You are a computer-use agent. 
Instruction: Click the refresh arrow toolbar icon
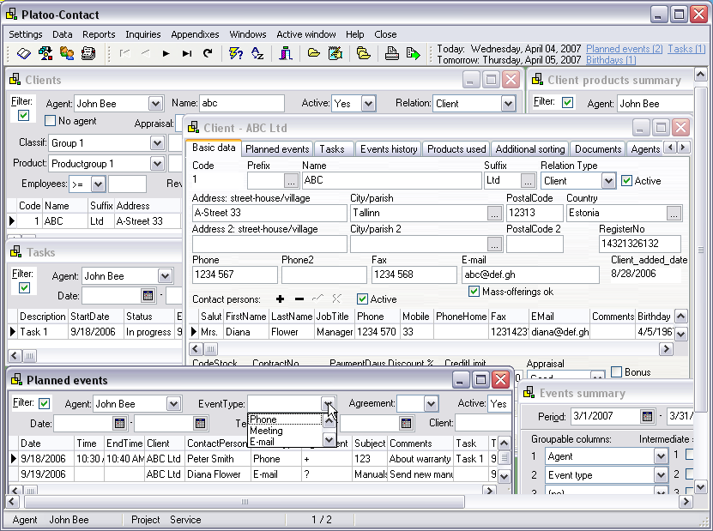pos(207,53)
